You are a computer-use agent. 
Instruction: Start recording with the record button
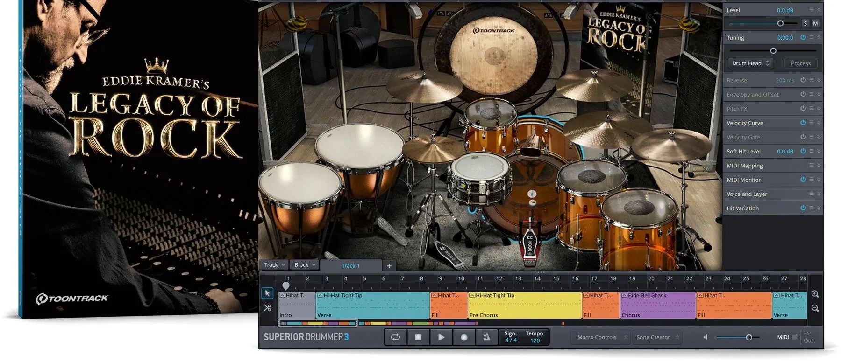tap(464, 337)
